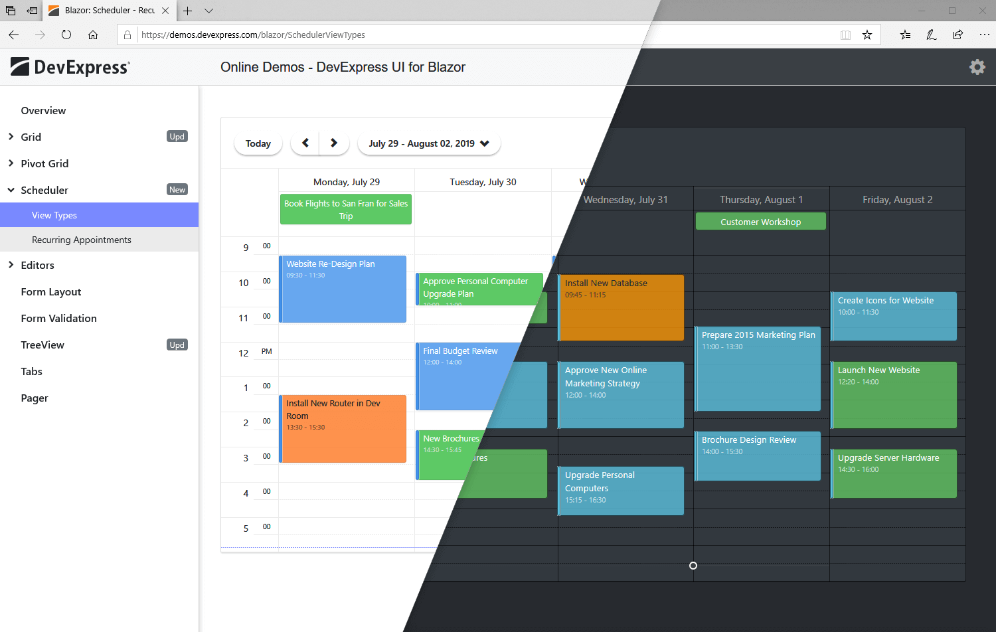
Task: Expand the Grid section in the sidebar
Action: [11, 137]
